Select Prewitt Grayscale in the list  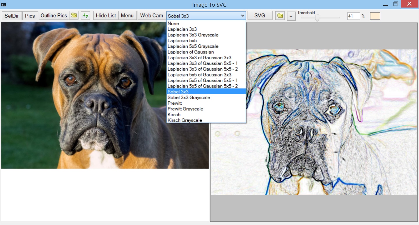pyautogui.click(x=206, y=109)
